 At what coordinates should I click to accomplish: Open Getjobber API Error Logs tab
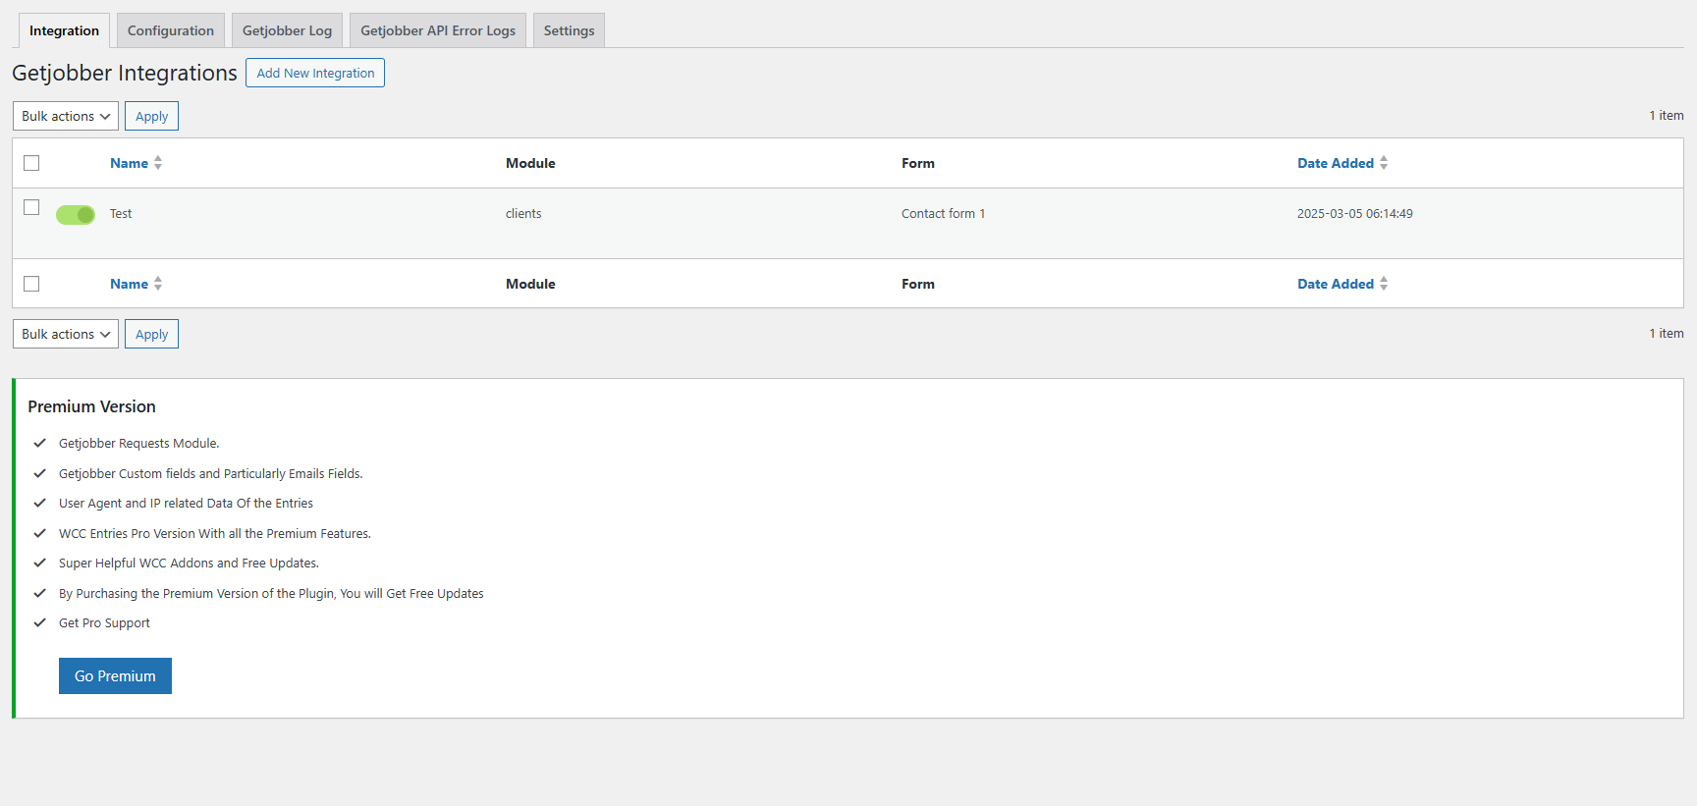(x=438, y=30)
